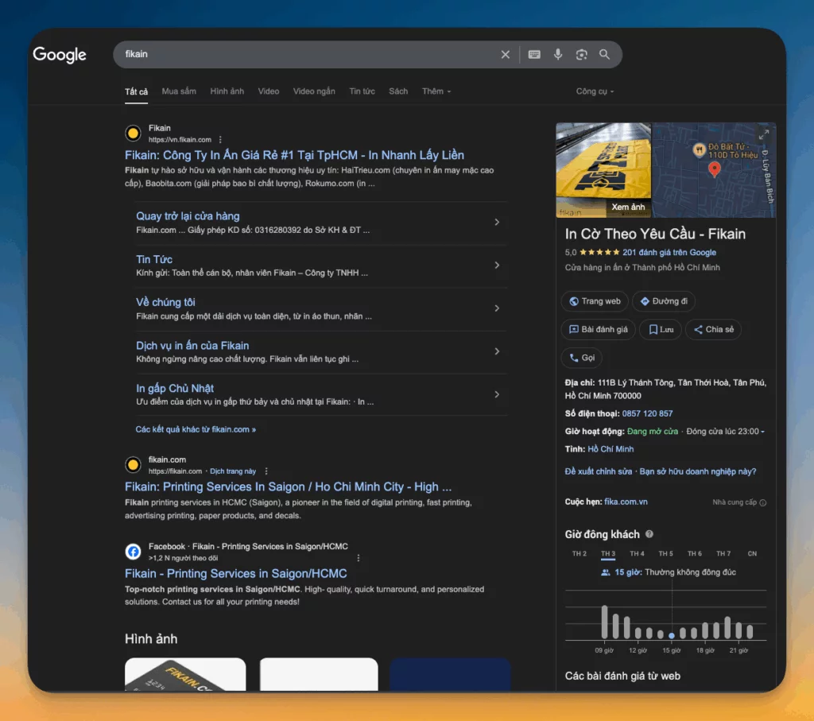Click the Bài đánh giá button
This screenshot has width=814, height=721.
(598, 330)
